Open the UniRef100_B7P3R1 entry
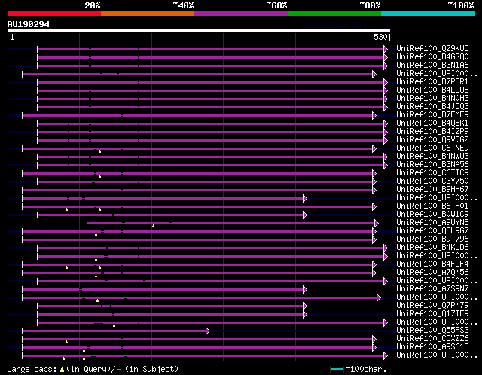 432,82
